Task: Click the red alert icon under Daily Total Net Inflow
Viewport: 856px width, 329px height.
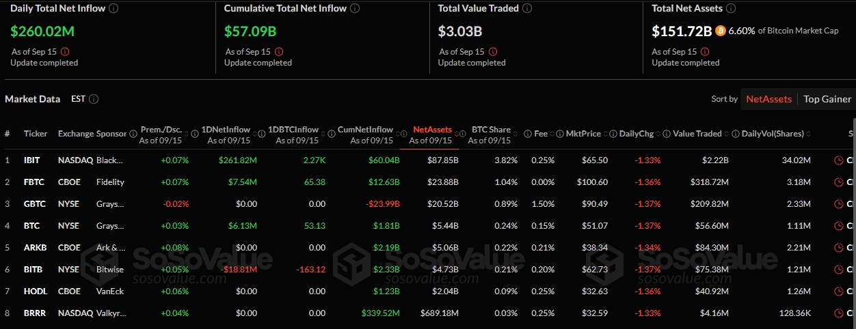Action: pos(65,51)
